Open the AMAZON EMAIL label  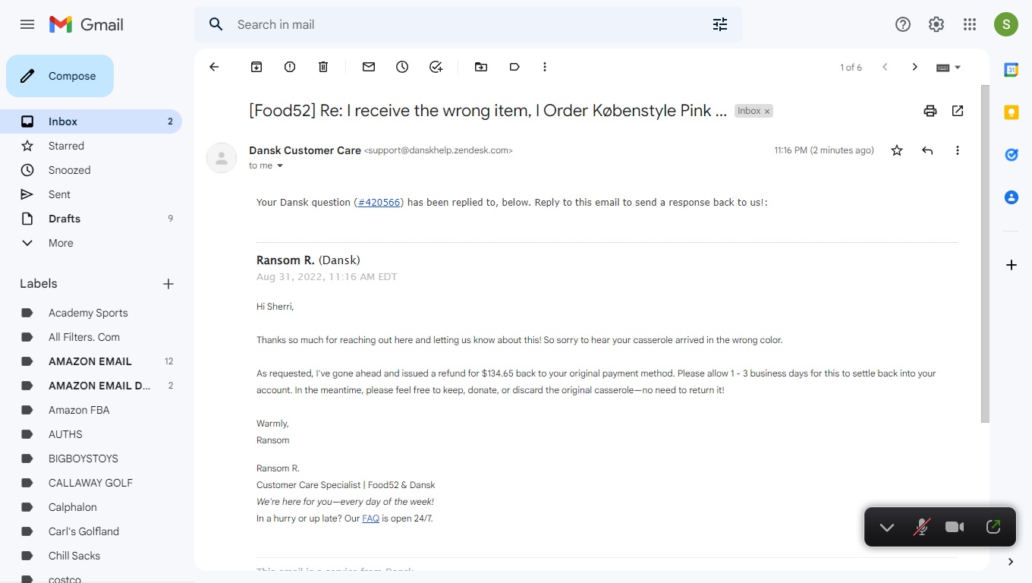point(91,361)
